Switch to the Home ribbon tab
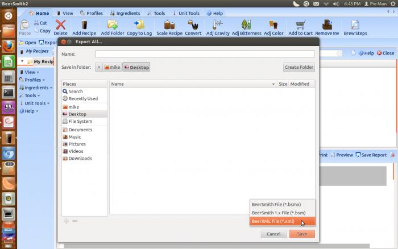The height and width of the screenshot is (249, 398). pos(39,13)
